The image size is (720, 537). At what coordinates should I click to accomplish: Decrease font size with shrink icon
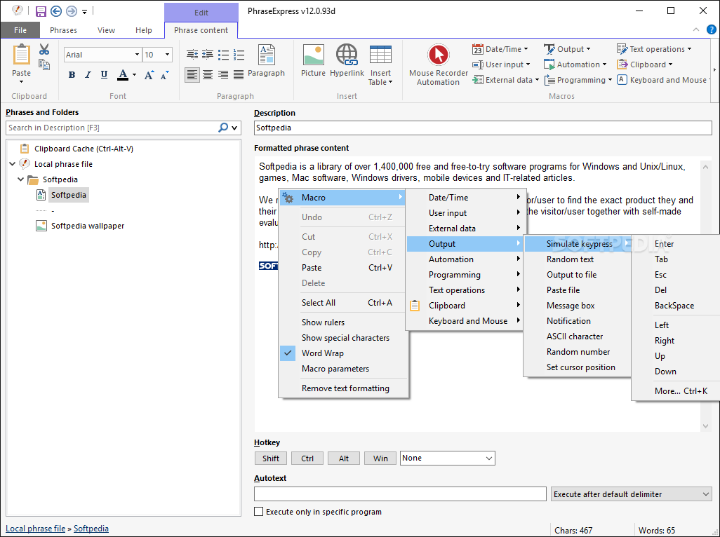pyautogui.click(x=165, y=75)
